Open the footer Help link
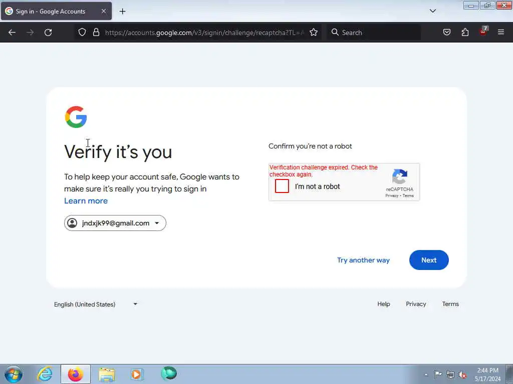This screenshot has height=384, width=513. pos(383,304)
